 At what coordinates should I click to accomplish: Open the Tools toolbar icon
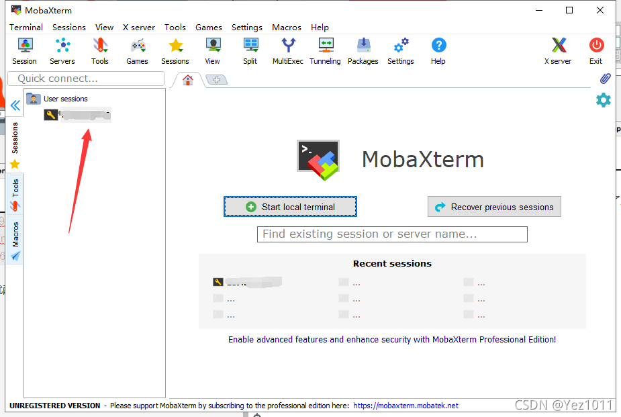point(100,52)
